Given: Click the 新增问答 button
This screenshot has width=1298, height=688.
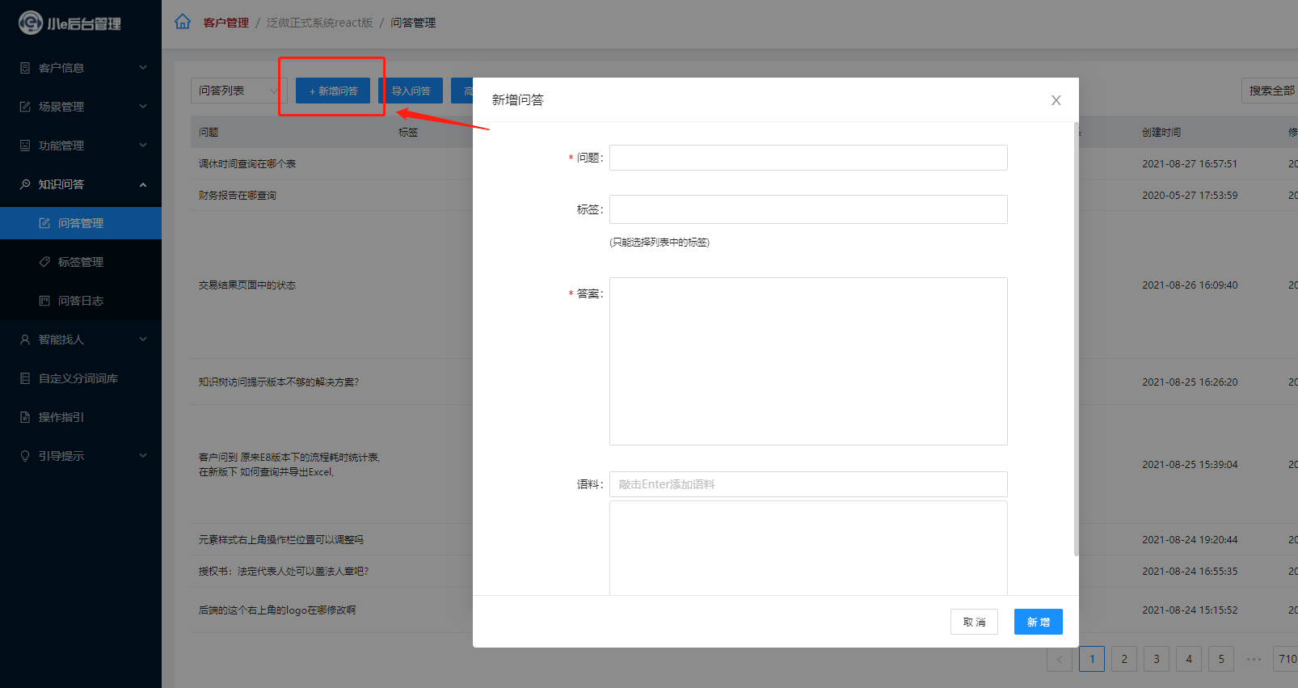Looking at the screenshot, I should [x=333, y=91].
